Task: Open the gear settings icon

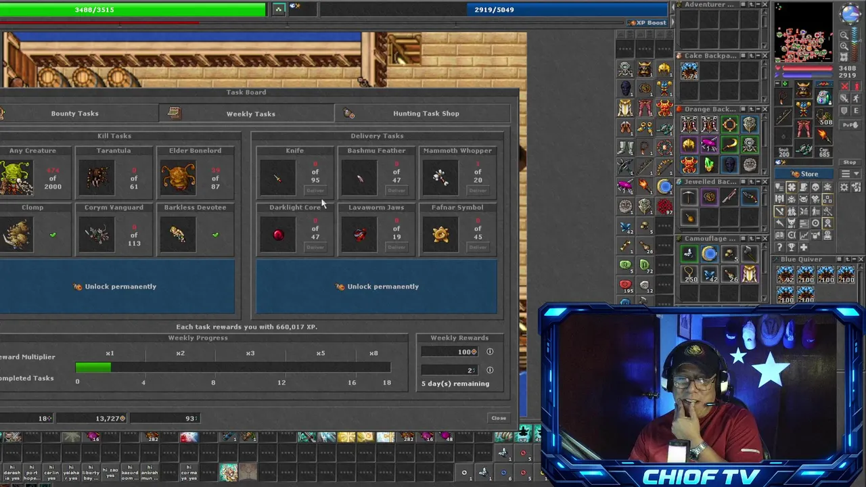Action: coord(844,187)
